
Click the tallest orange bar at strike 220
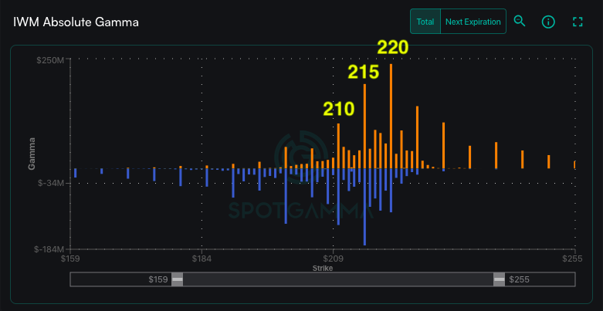[x=391, y=116]
